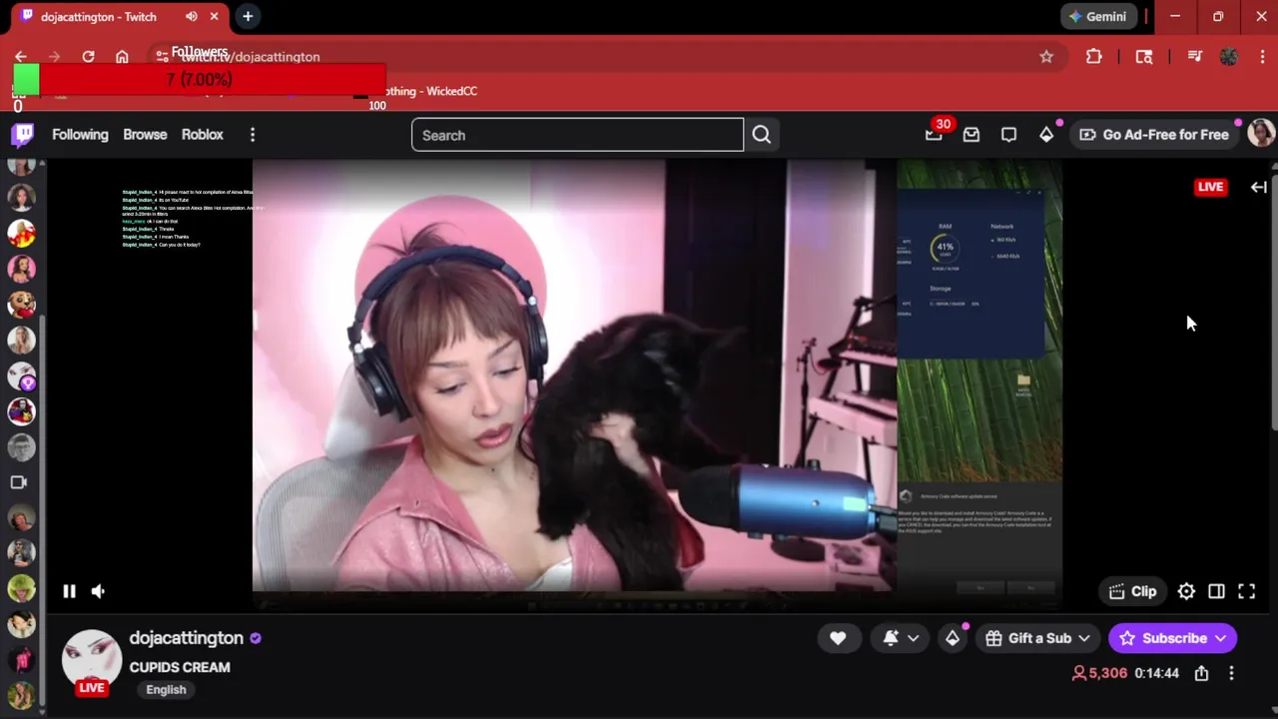This screenshot has width=1278, height=719.
Task: Click the Search input field
Action: [x=577, y=135]
